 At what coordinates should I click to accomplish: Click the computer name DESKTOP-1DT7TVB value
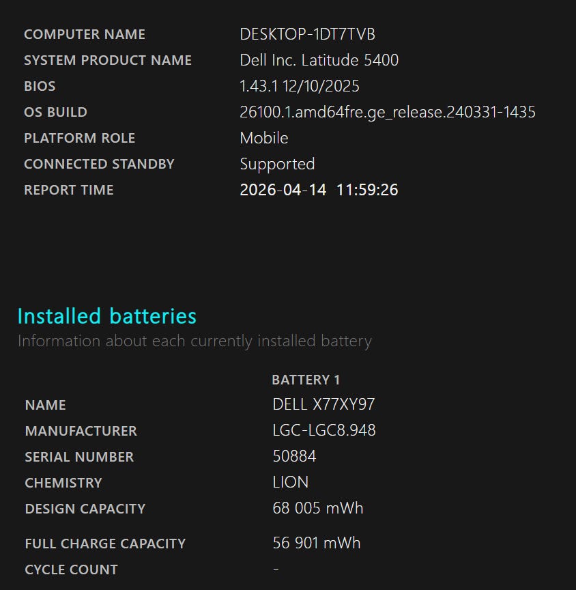tap(307, 34)
